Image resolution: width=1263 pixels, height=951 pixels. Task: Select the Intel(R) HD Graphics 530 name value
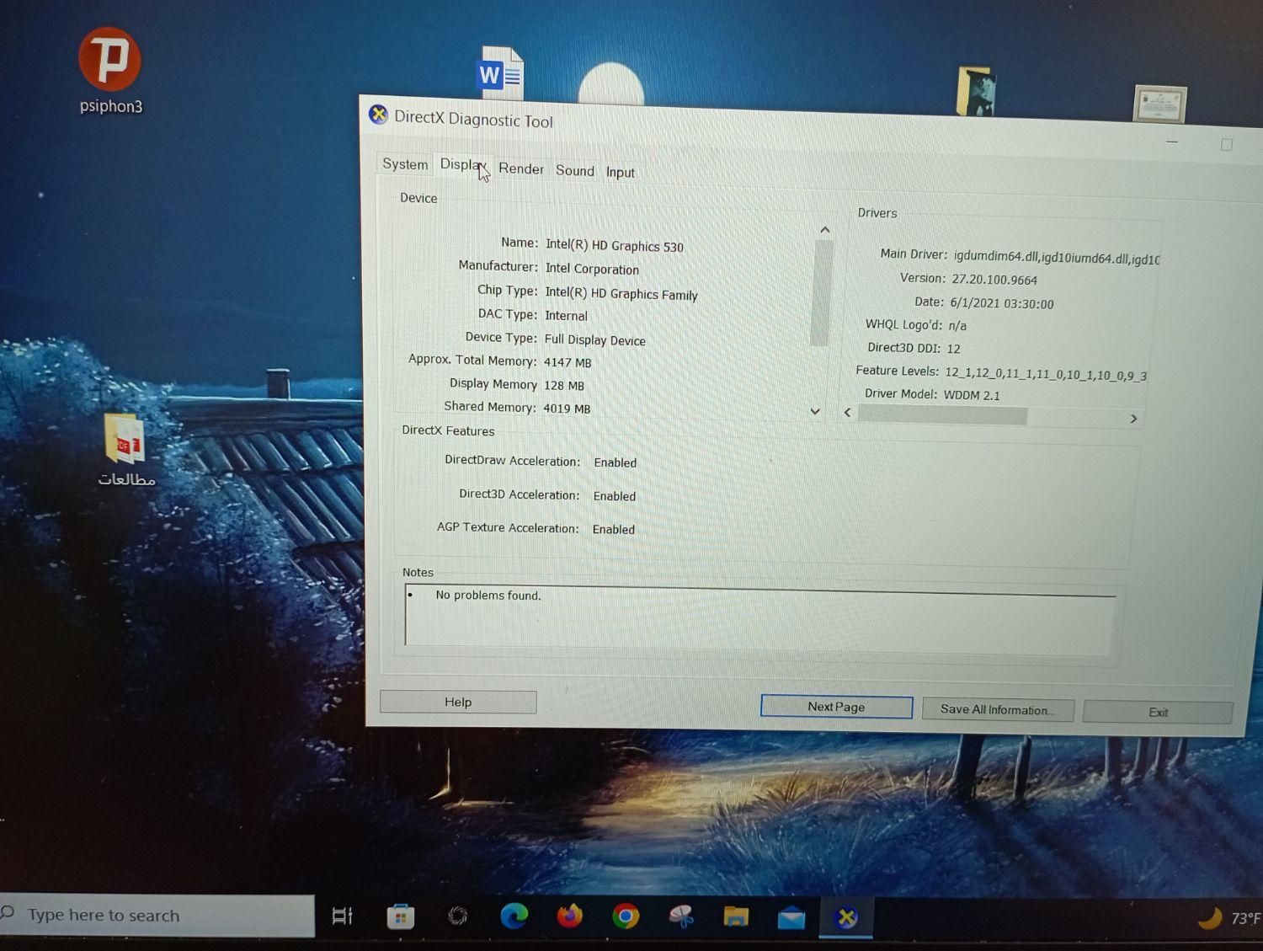point(615,246)
